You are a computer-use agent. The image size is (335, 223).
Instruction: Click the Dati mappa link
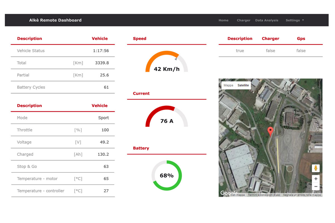point(238,195)
